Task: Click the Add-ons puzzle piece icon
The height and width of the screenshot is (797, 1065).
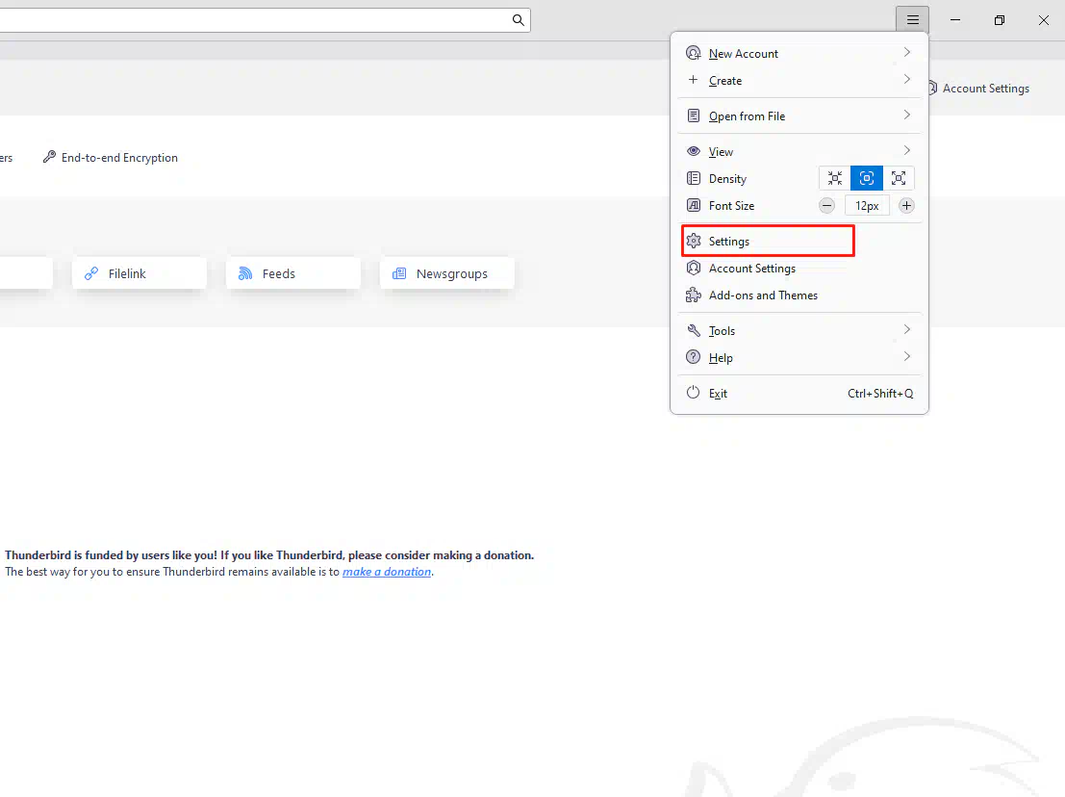Action: (x=693, y=295)
